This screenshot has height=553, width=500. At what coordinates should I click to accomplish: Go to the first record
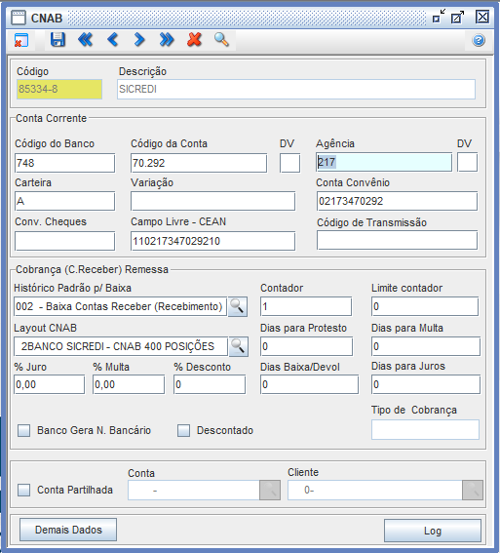(85, 40)
